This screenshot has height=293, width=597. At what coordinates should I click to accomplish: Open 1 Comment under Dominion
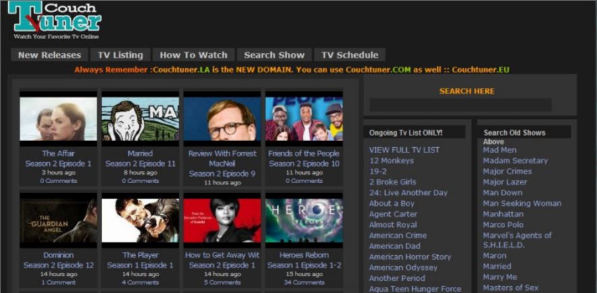(58, 282)
